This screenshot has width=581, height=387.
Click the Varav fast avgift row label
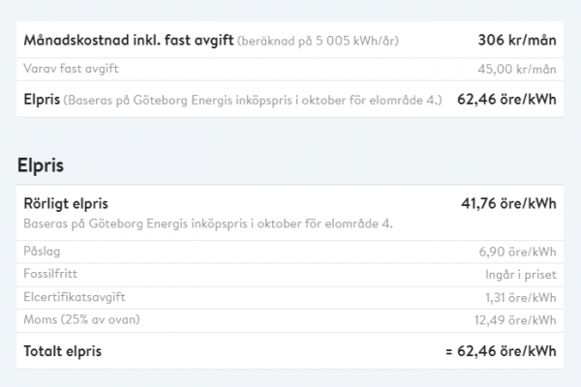click(x=71, y=69)
